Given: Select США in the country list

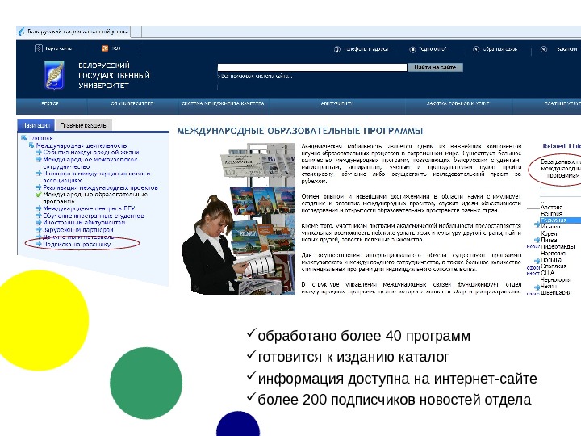Looking at the screenshot, I should tap(548, 273).
